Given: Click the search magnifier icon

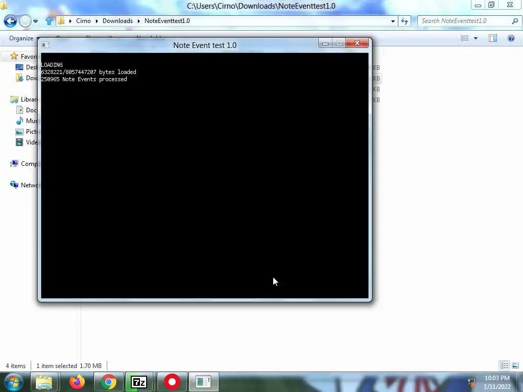Looking at the screenshot, I should pos(515,20).
